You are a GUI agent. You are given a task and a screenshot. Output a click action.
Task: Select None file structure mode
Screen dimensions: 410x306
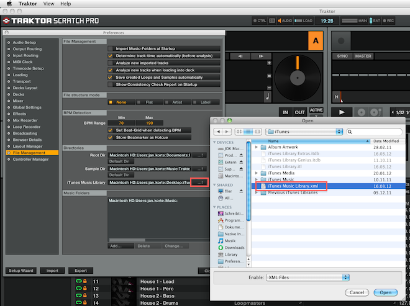(121, 102)
